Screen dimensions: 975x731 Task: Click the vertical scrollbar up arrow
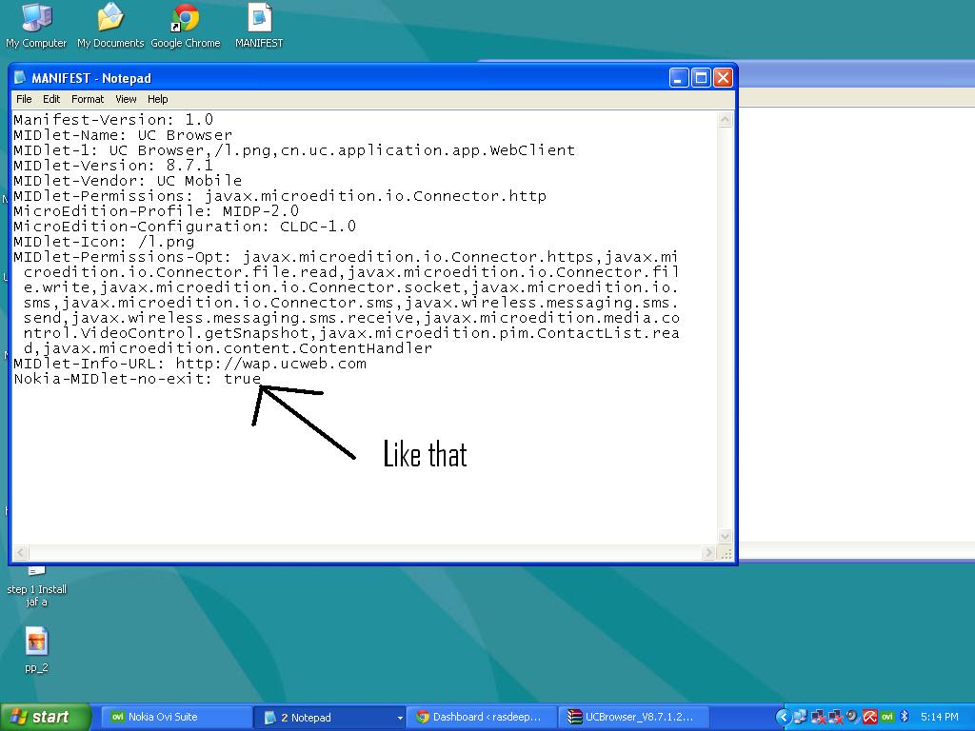725,120
